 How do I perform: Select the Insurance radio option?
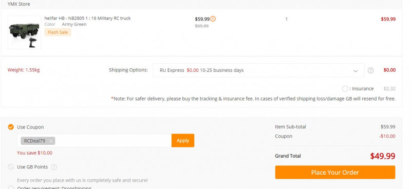(345, 89)
